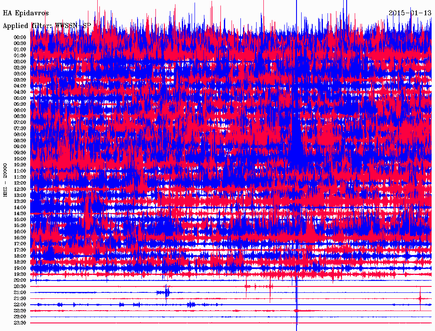This screenshot has height=331, width=435.
Task: Select the 20:30 time row label
Action: click(20, 286)
